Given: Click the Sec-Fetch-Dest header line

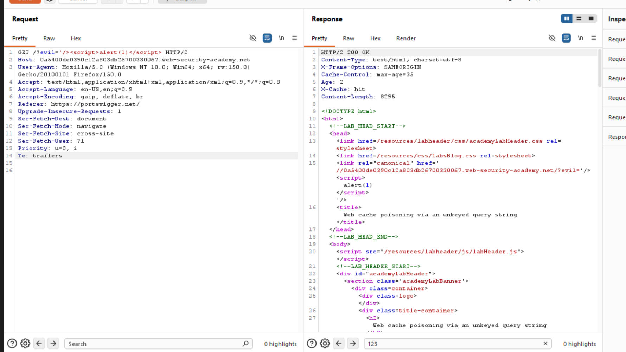Looking at the screenshot, I should point(62,119).
